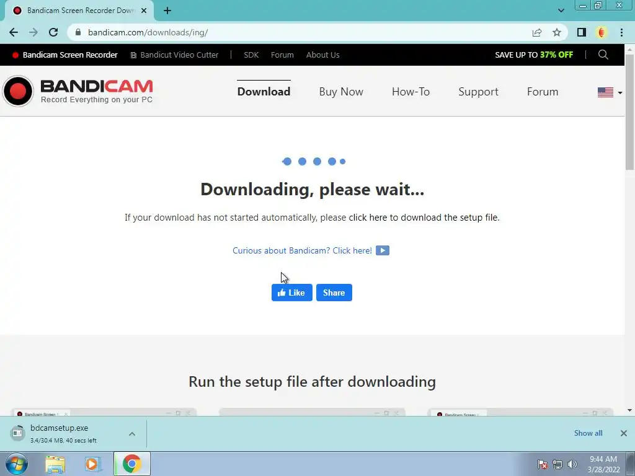Click Chrome icon in taskbar
The width and height of the screenshot is (635, 476).
tap(132, 464)
